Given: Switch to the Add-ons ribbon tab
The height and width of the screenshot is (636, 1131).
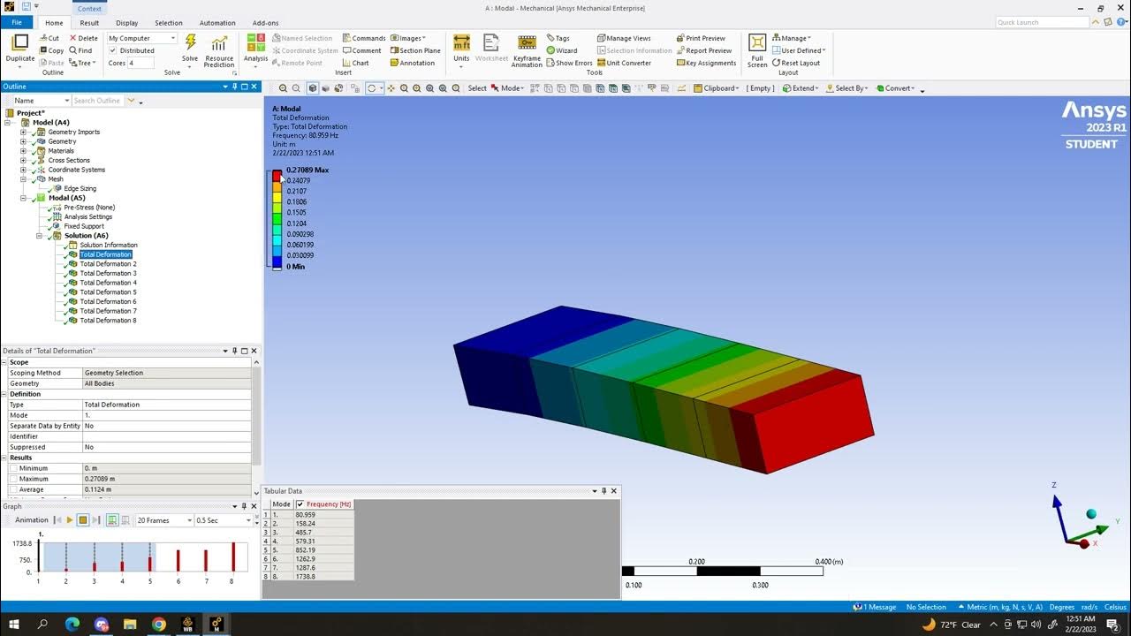Looking at the screenshot, I should (x=265, y=23).
